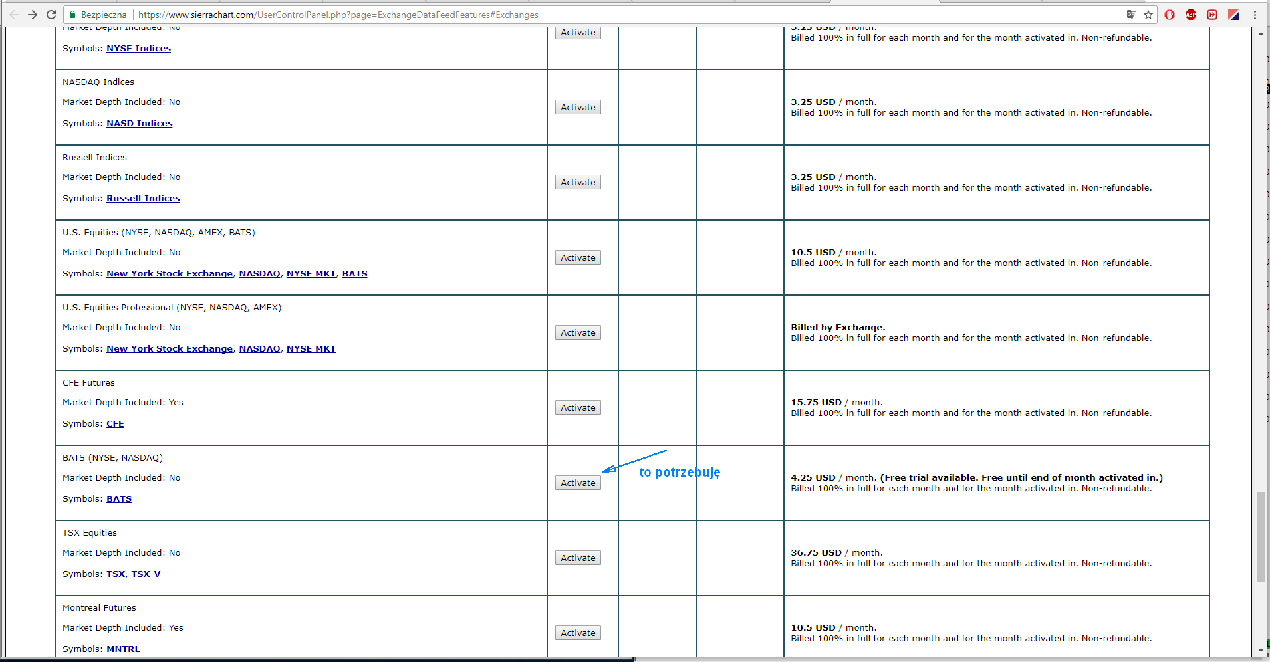Click 'U.S. Equities (NYSE, NASDAQ, AMEX, BATS)' title
This screenshot has width=1270, height=662.
[x=159, y=233]
